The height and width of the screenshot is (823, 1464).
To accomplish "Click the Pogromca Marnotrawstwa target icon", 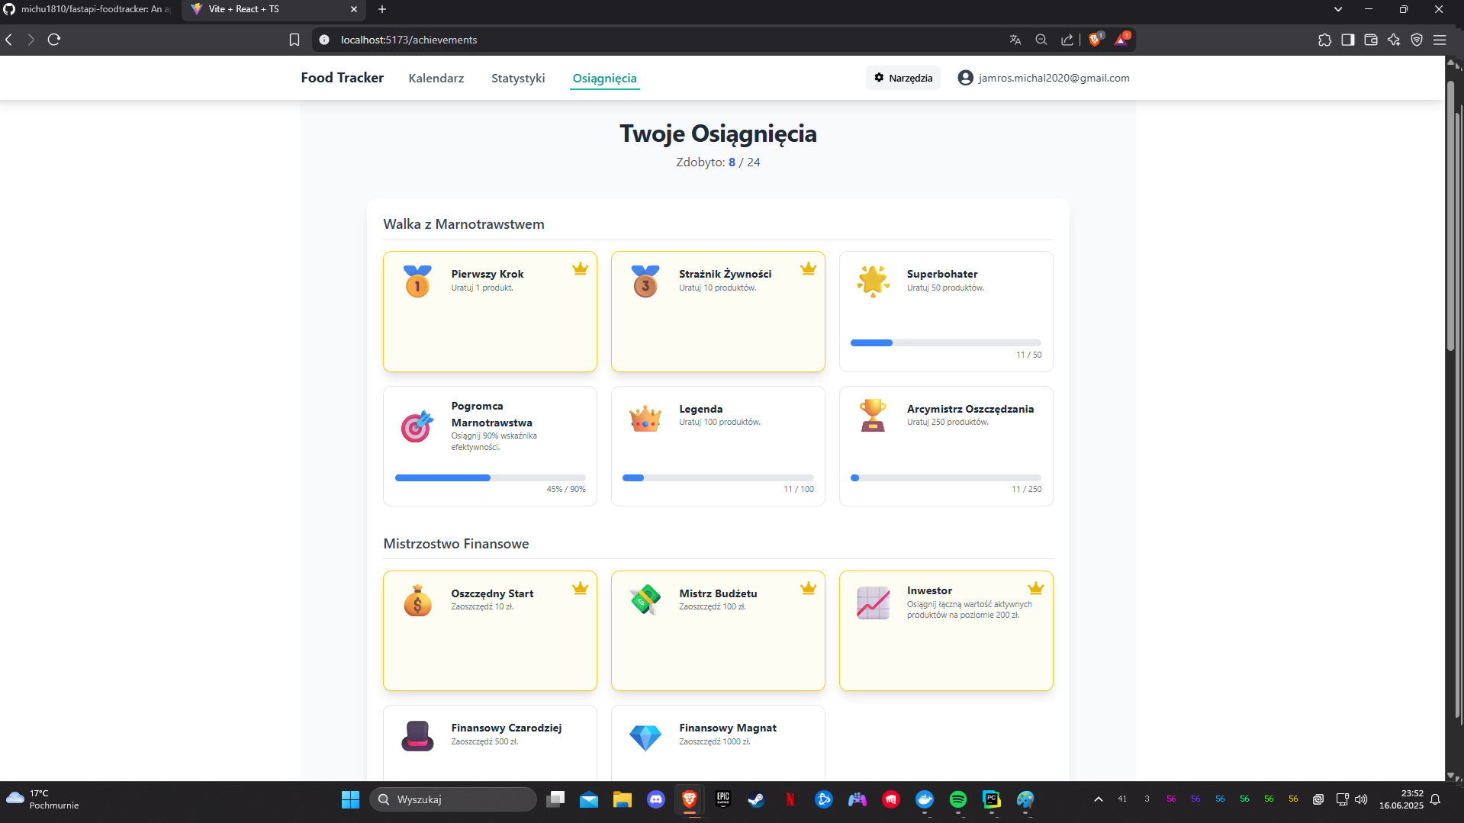I will click(x=417, y=426).
